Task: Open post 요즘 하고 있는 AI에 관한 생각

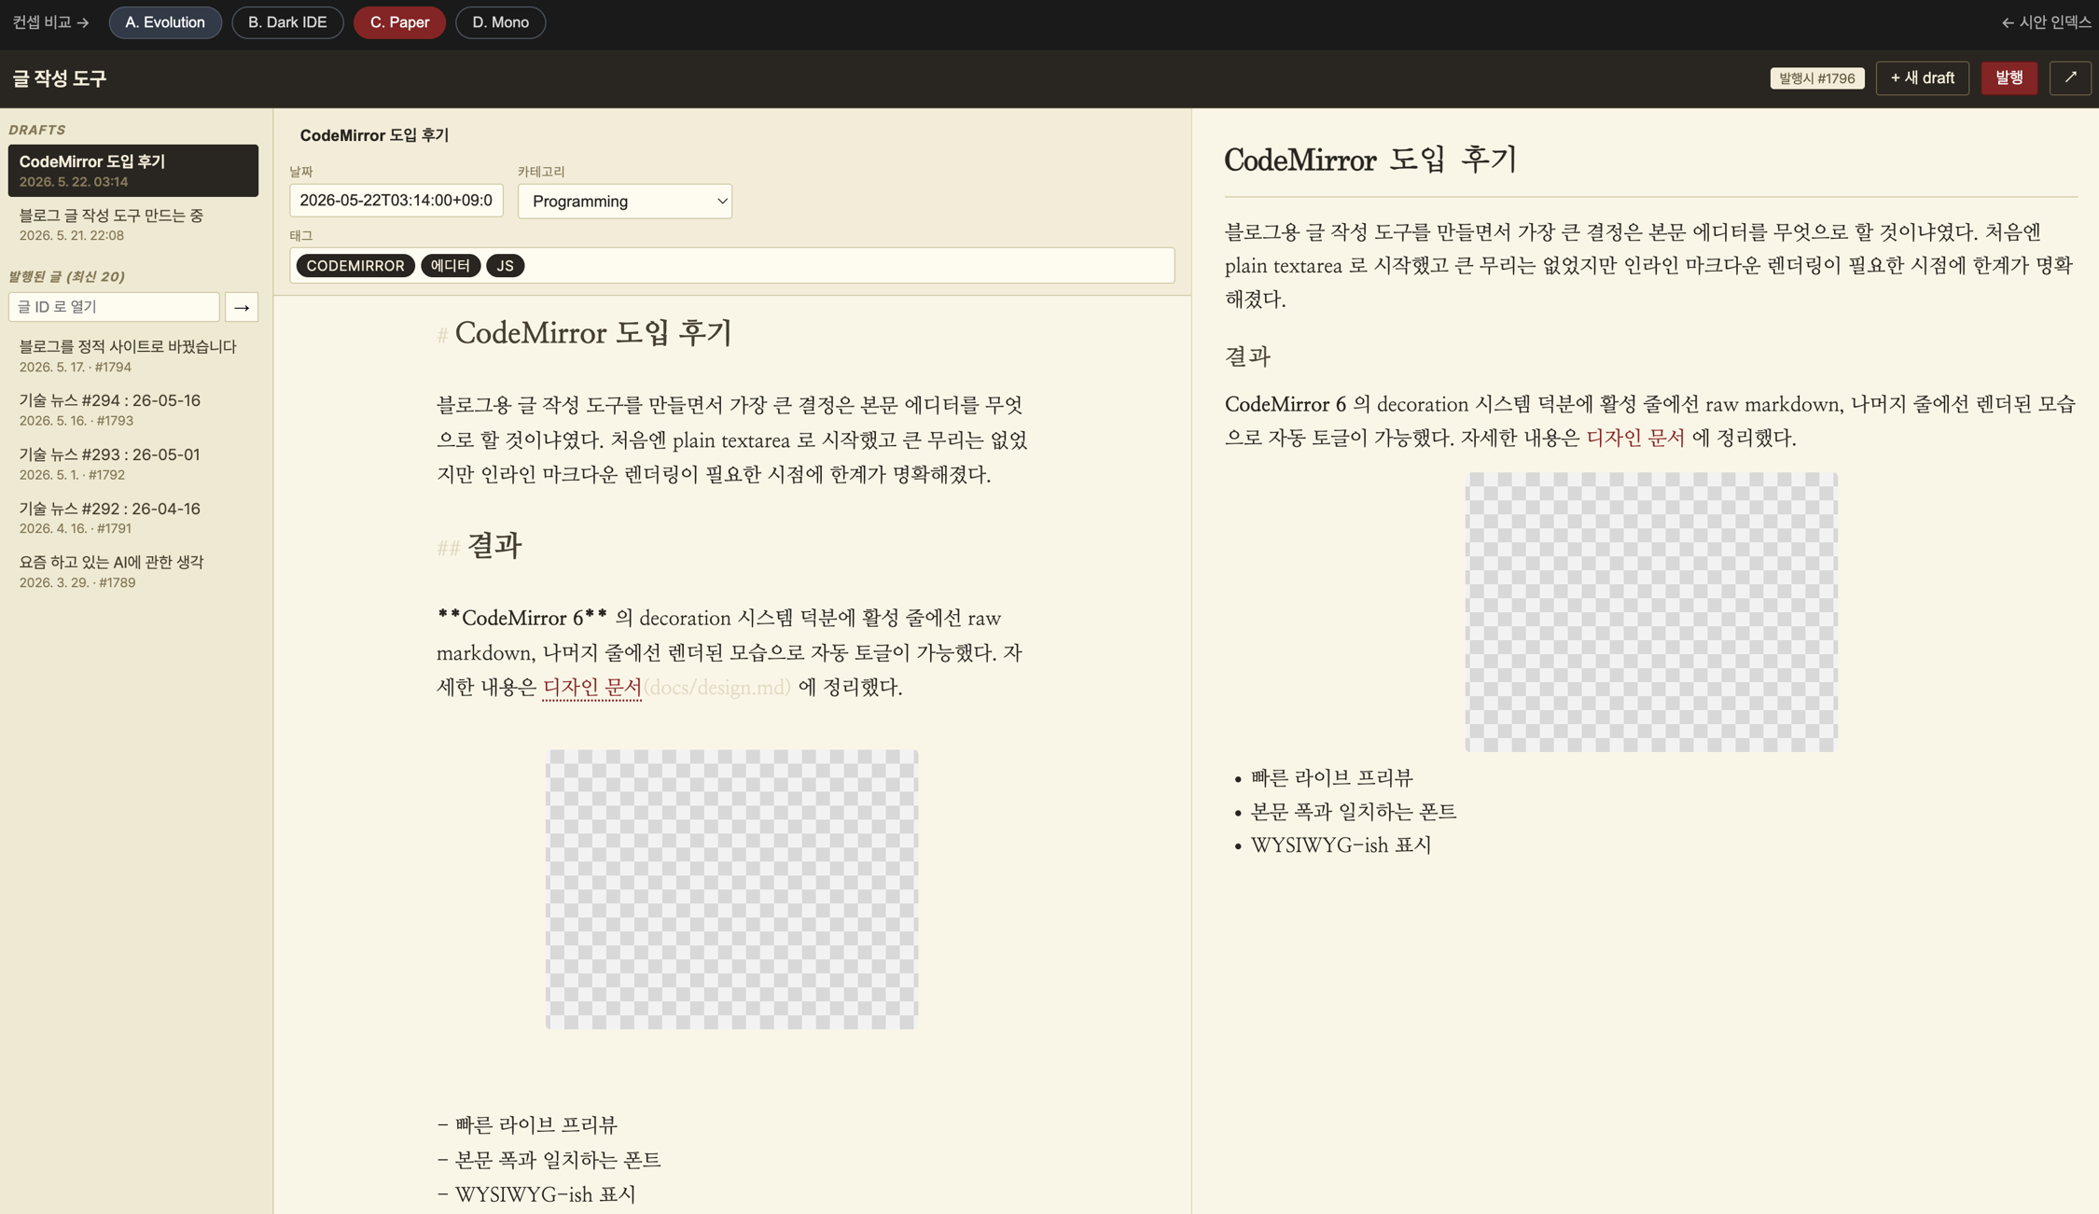Action: 133,571
